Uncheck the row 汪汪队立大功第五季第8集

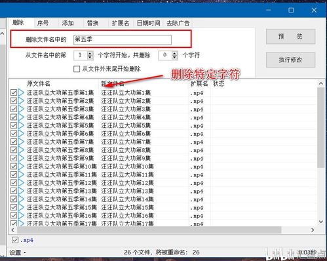tap(14, 150)
